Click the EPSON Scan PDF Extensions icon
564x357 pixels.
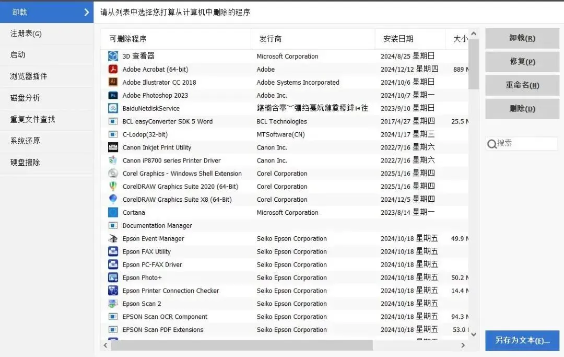[113, 330]
